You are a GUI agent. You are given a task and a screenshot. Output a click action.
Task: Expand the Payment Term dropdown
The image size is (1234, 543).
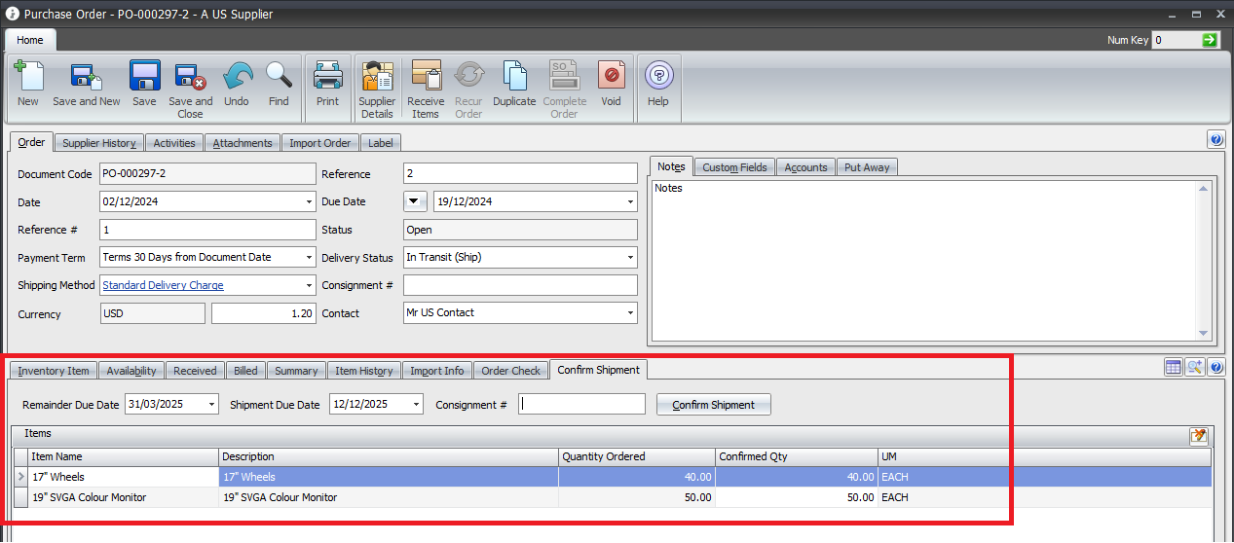click(x=309, y=258)
